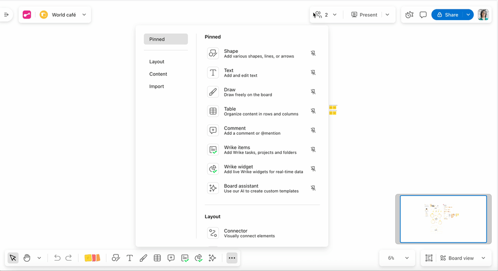Select the Text tool in toolbar
The height and width of the screenshot is (271, 498).
pos(130,258)
